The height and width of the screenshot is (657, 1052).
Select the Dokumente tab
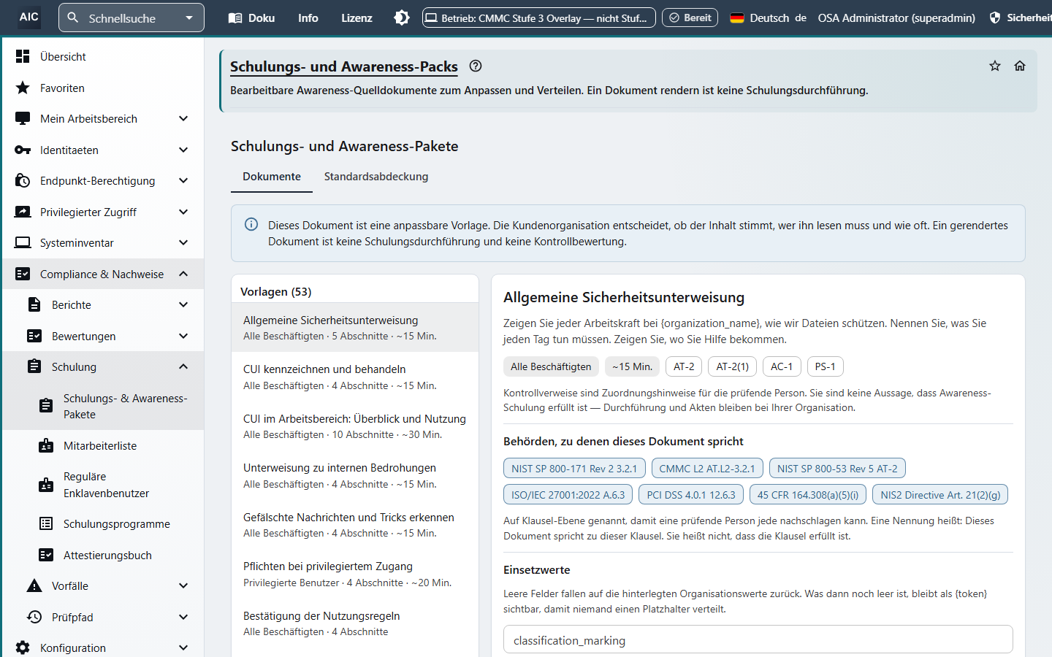point(272,177)
